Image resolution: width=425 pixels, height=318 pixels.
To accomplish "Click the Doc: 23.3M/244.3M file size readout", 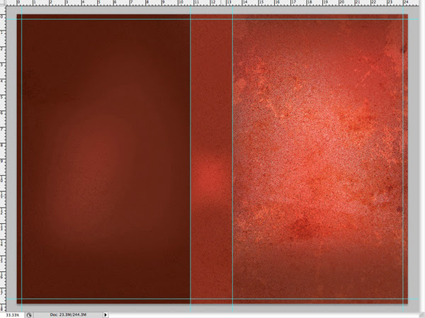I will pyautogui.click(x=67, y=314).
